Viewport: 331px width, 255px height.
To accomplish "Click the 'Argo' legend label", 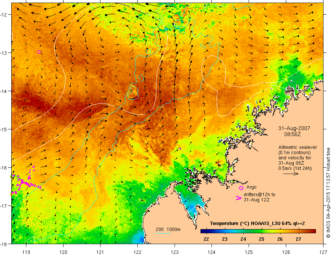I will click(251, 187).
